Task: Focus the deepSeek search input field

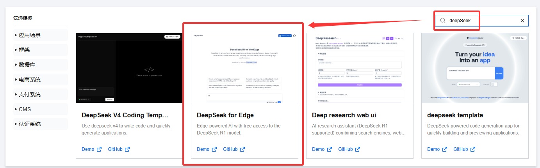Action: (x=481, y=21)
